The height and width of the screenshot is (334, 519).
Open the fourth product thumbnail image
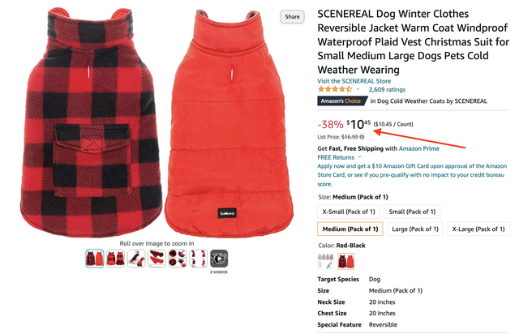(157, 258)
